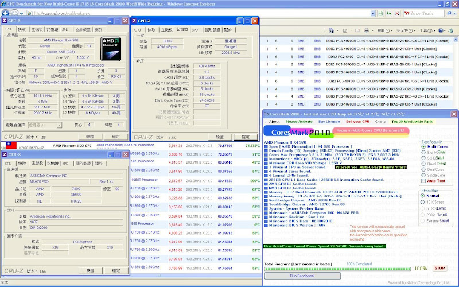Select the Six-Cores radio button
Viewport: 459px width, 287px height.
423,158
